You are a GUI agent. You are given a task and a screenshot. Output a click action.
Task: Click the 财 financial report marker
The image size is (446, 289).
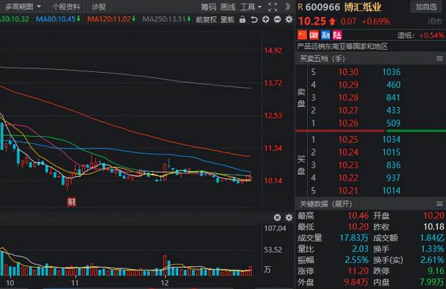click(x=71, y=202)
